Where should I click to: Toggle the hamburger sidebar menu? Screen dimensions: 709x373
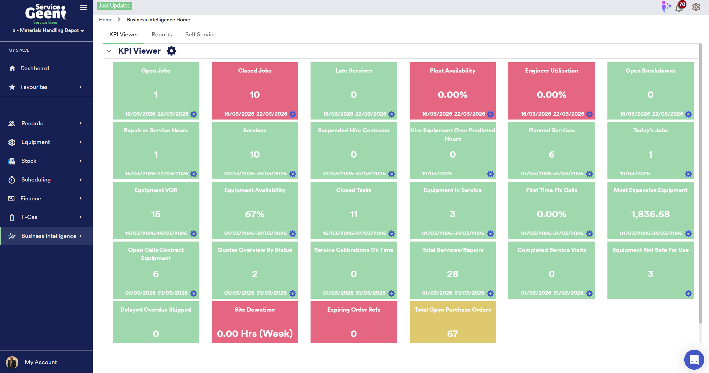tap(83, 8)
